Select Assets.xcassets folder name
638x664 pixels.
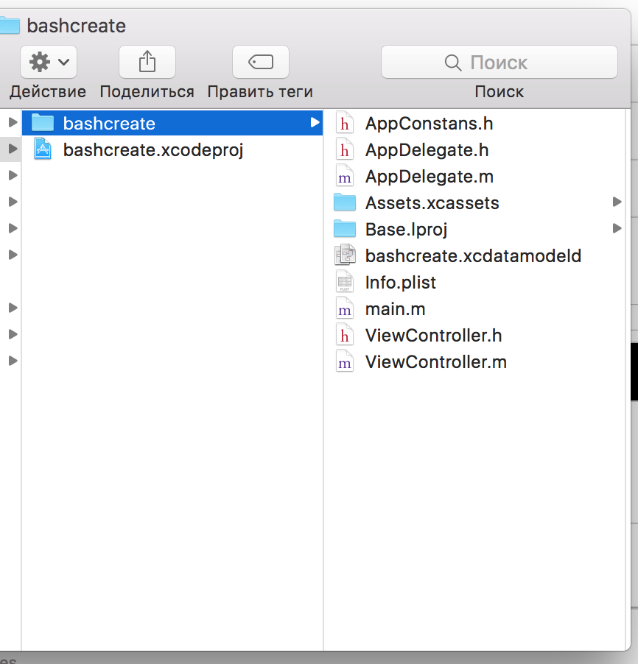[x=432, y=203]
